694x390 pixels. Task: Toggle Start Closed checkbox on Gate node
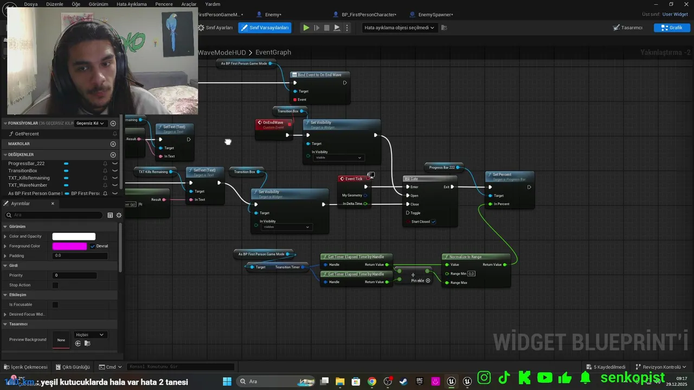pyautogui.click(x=433, y=222)
